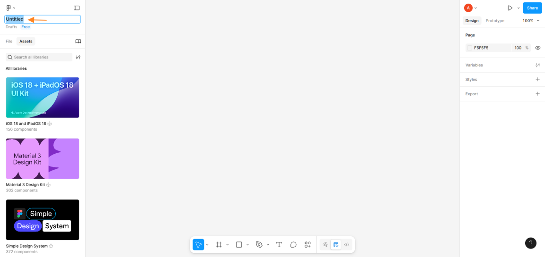Open the Actions components tool
Viewport: 545px width, 257px height.
(308, 245)
